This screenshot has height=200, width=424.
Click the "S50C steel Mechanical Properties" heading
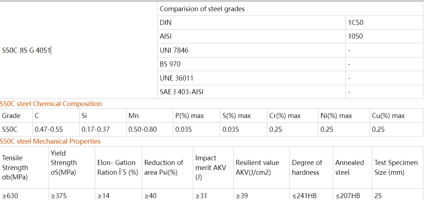[x=50, y=142]
